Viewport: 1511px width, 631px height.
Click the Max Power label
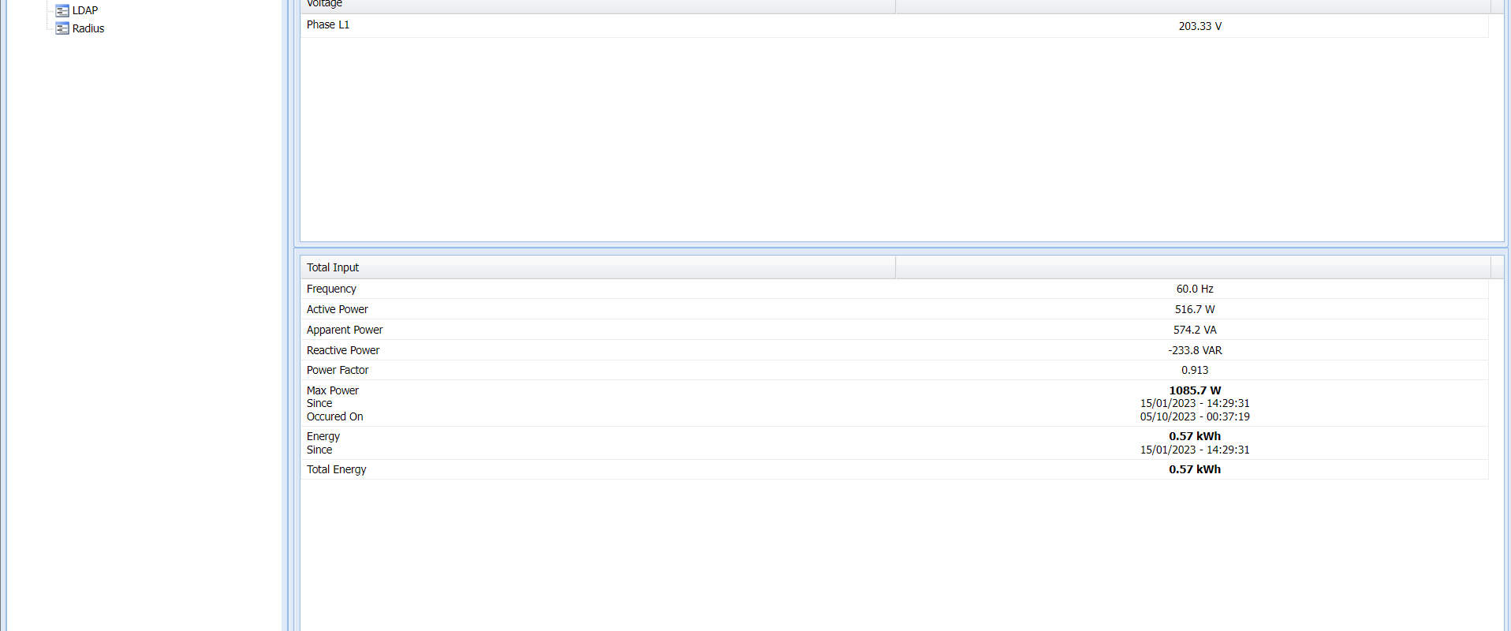pyautogui.click(x=333, y=390)
